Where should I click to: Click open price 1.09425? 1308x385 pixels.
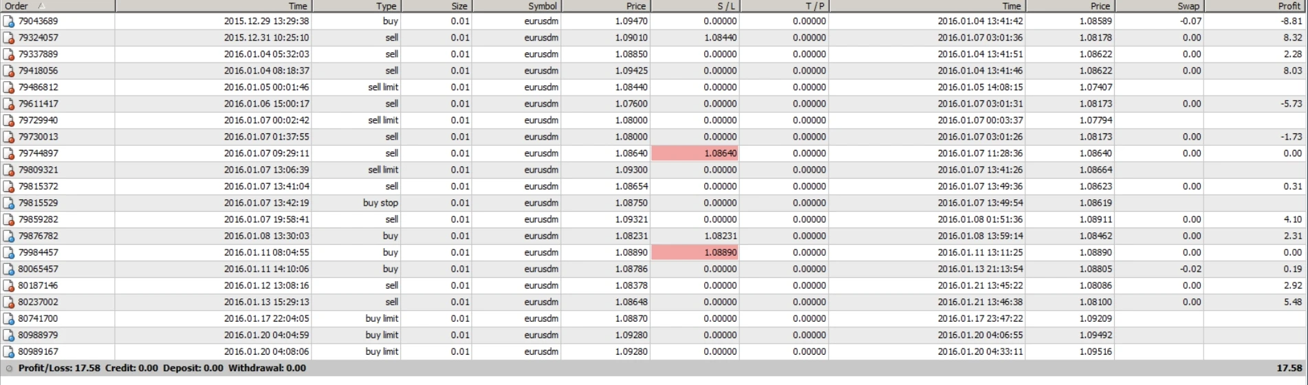pos(631,71)
